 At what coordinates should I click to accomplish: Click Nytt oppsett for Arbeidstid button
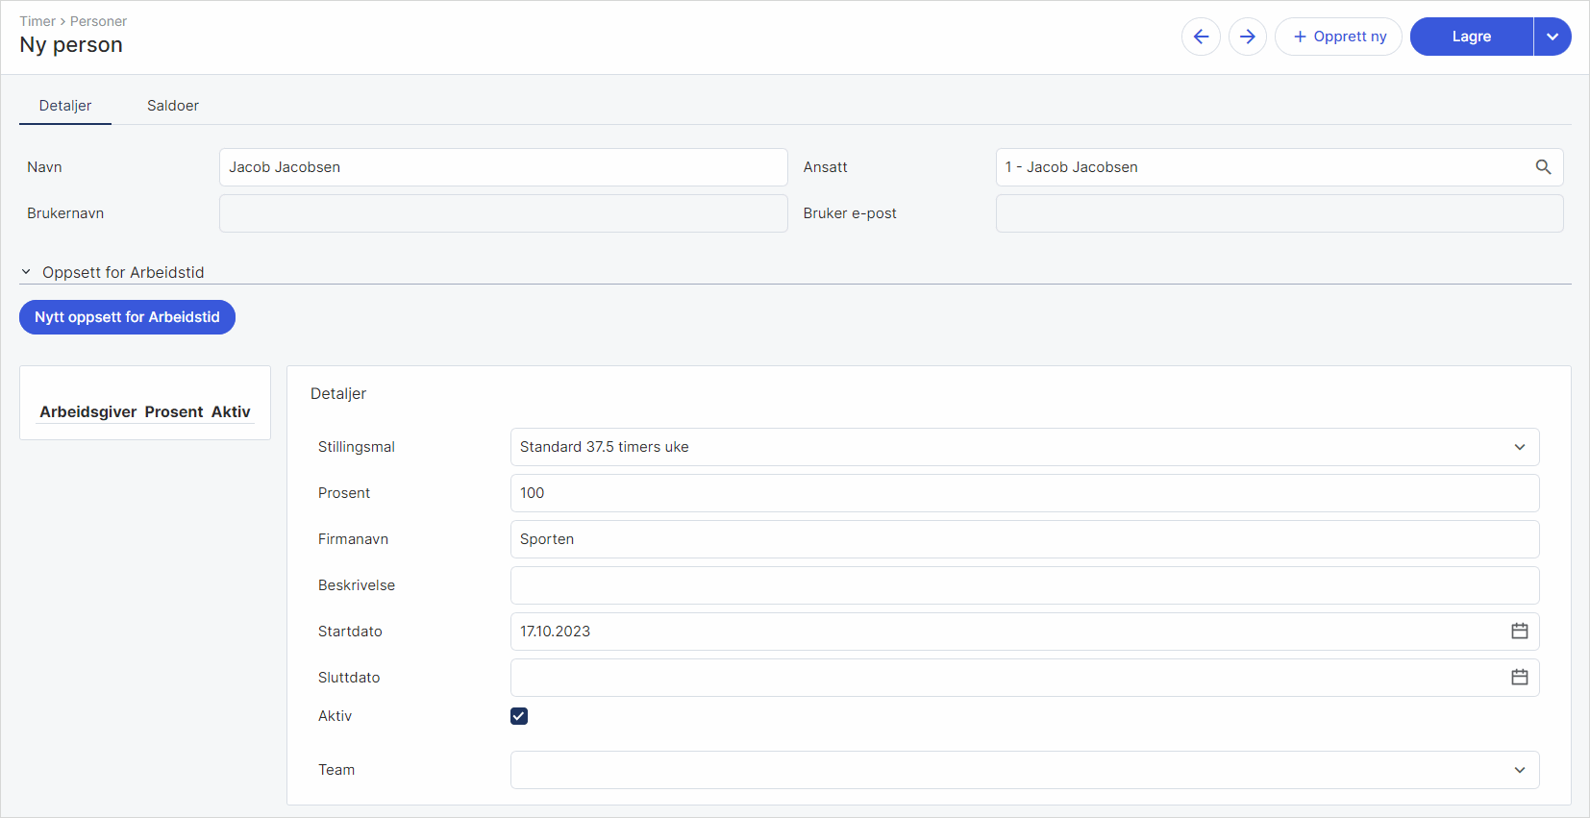pyautogui.click(x=127, y=317)
